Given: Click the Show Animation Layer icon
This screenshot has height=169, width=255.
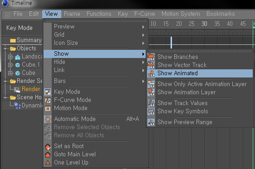Looking at the screenshot, I should coord(151,92).
